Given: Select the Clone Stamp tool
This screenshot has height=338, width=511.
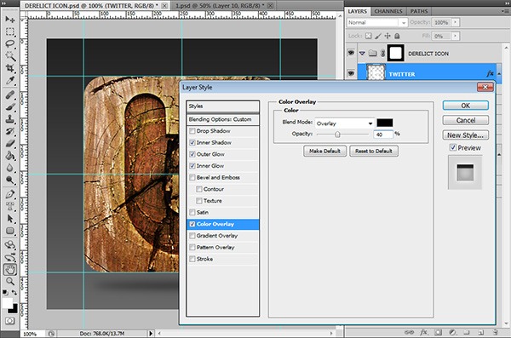Looking at the screenshot, I should (x=9, y=119).
